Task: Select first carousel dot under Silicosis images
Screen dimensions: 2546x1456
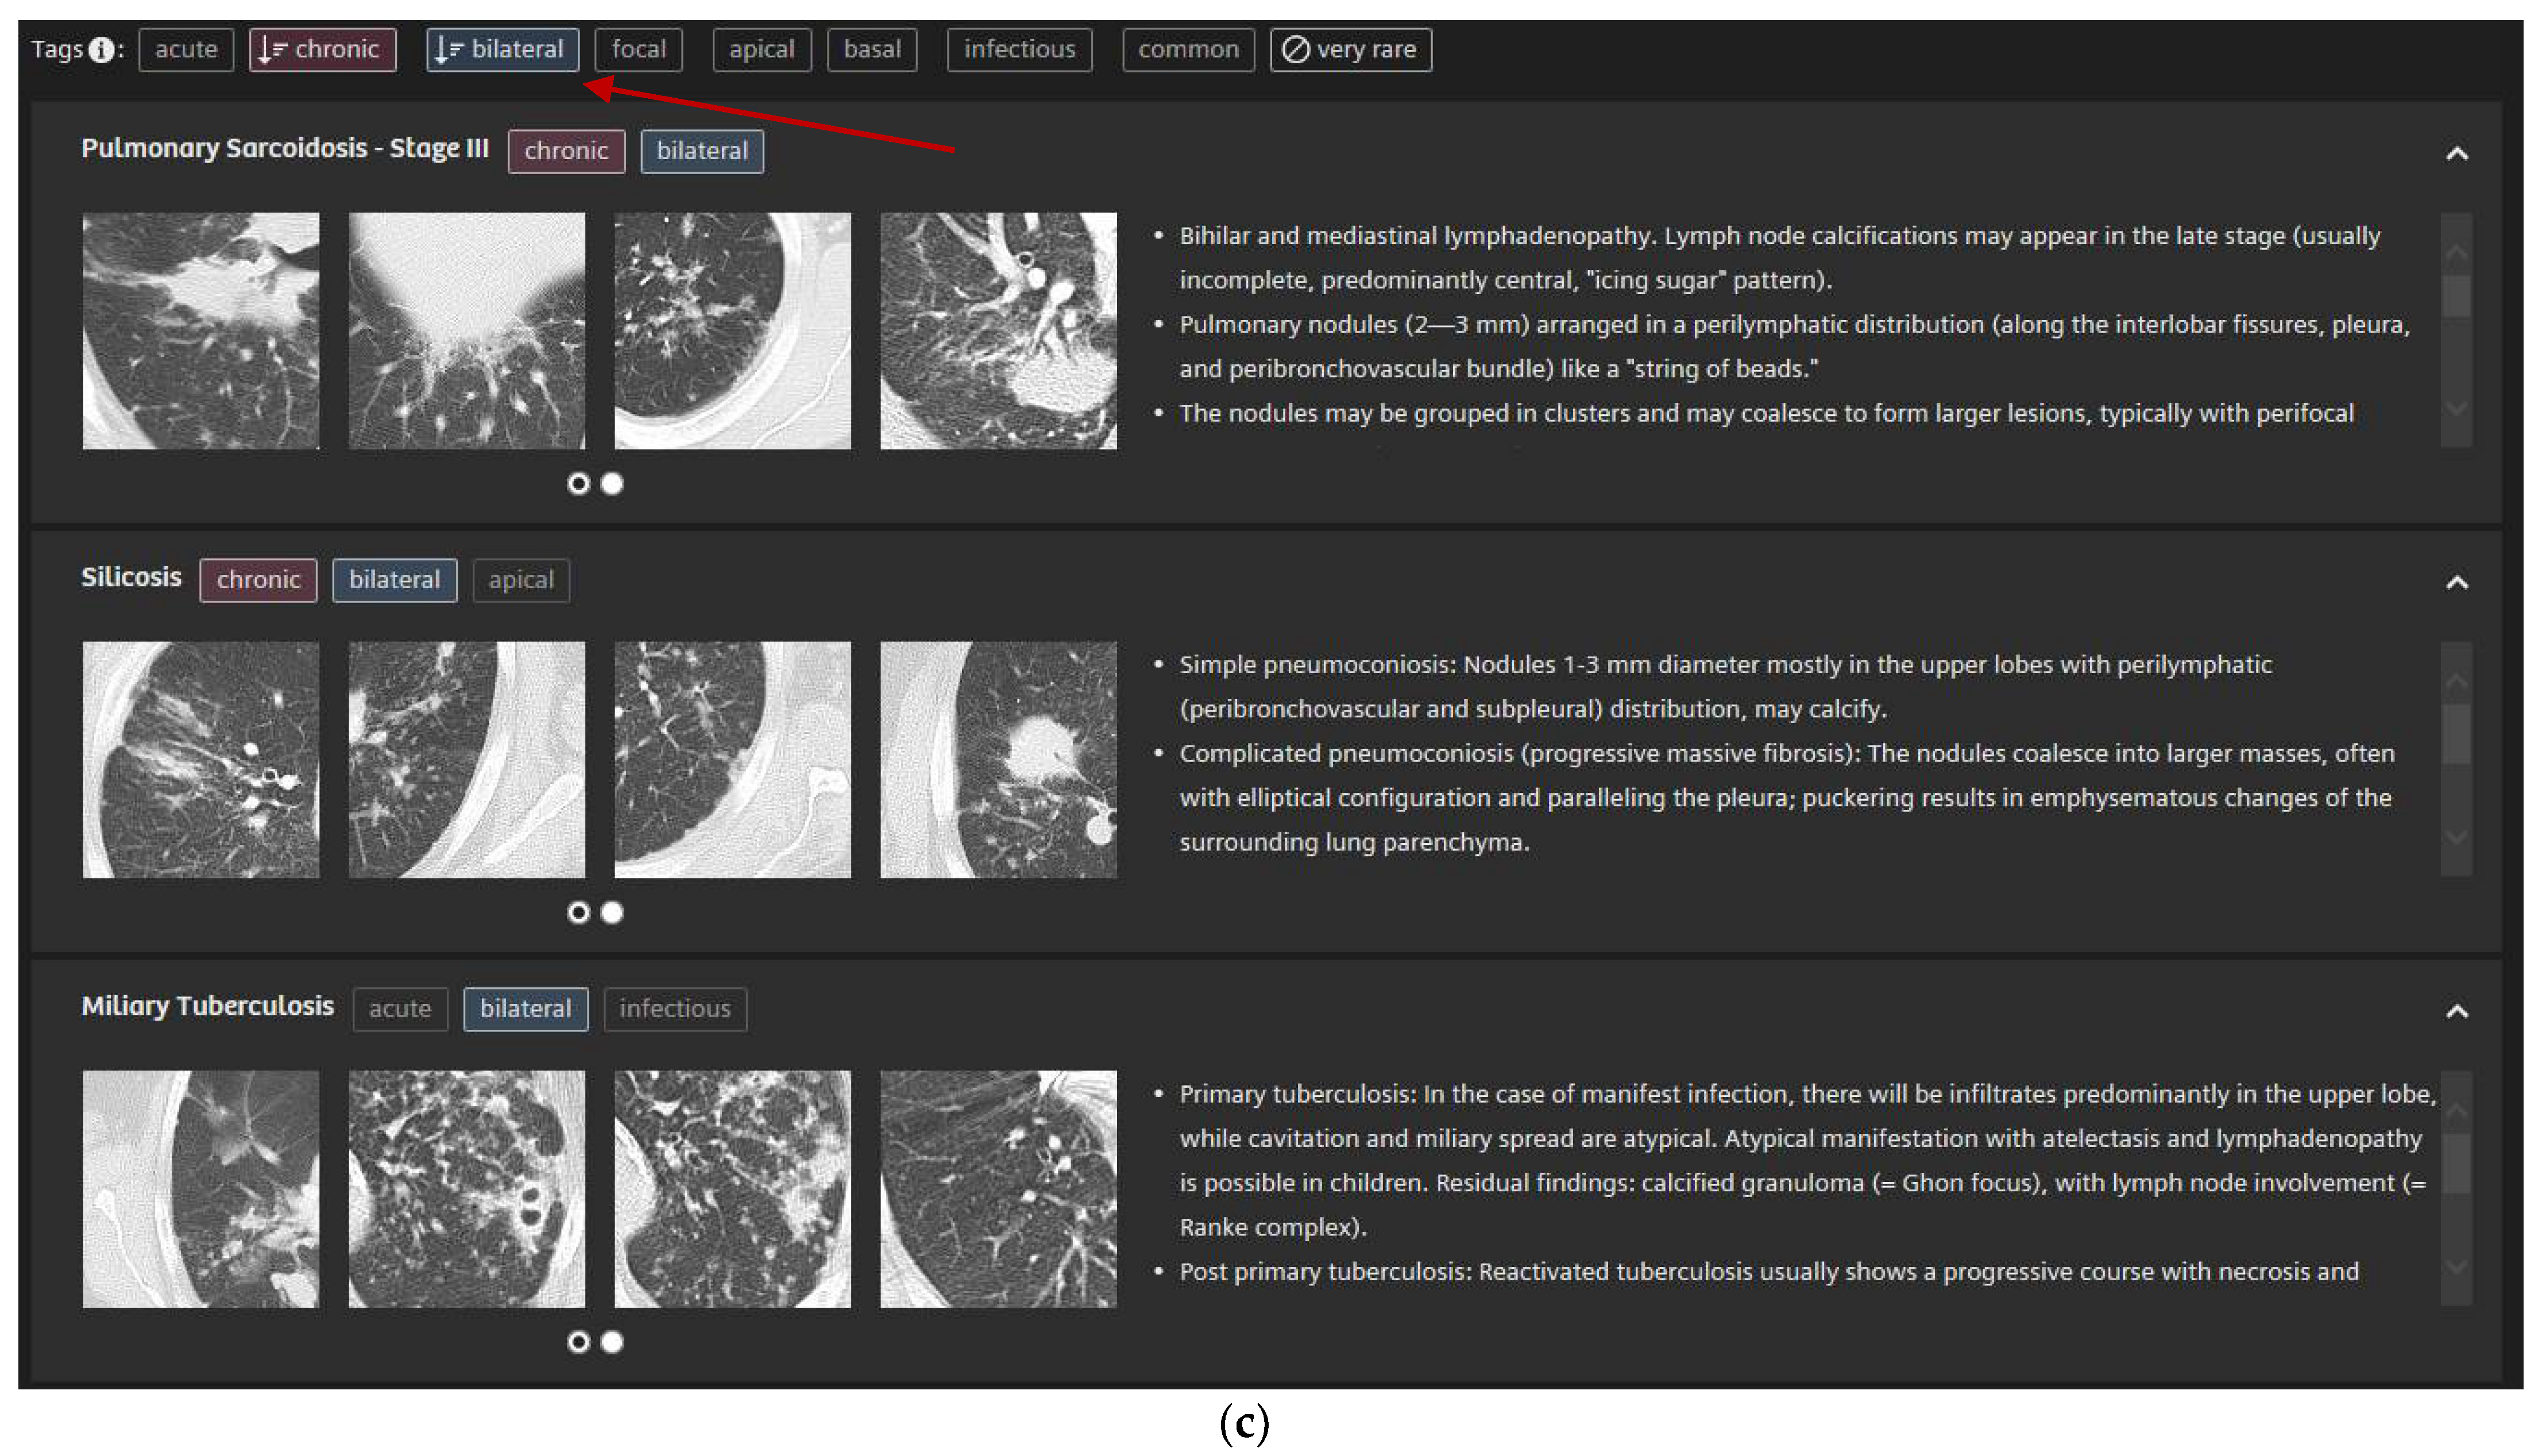Action: pyautogui.click(x=578, y=913)
